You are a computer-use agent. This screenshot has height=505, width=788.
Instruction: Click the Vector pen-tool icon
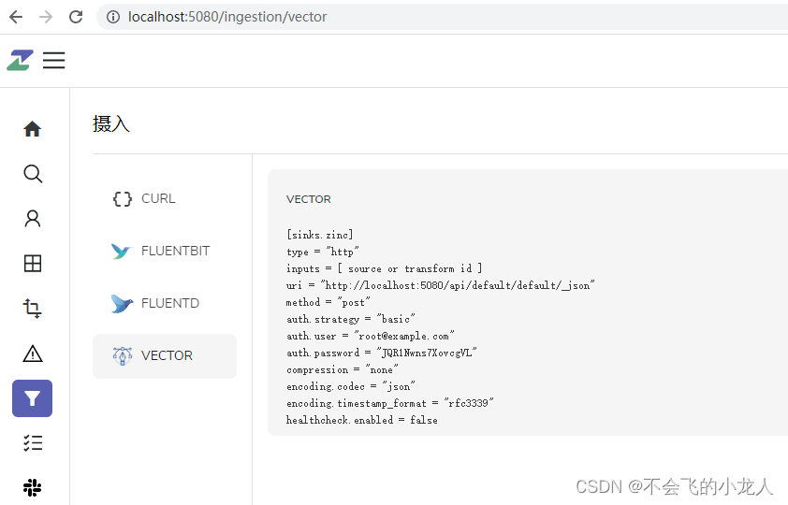tap(122, 356)
